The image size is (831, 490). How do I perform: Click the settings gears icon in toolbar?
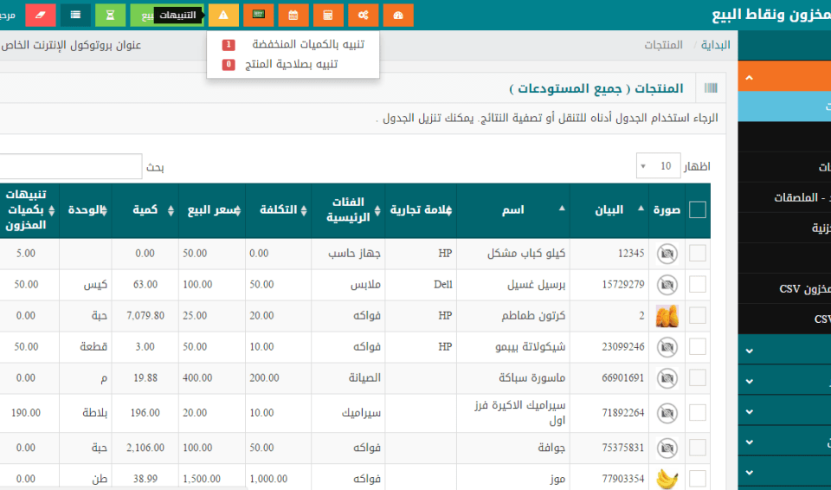(x=363, y=16)
